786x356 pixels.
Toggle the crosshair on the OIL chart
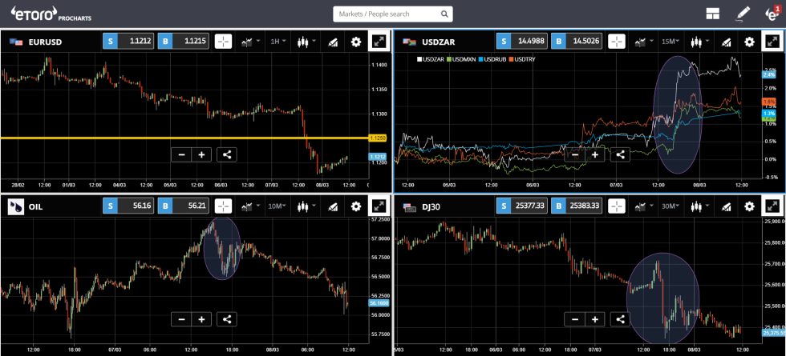[x=223, y=206]
